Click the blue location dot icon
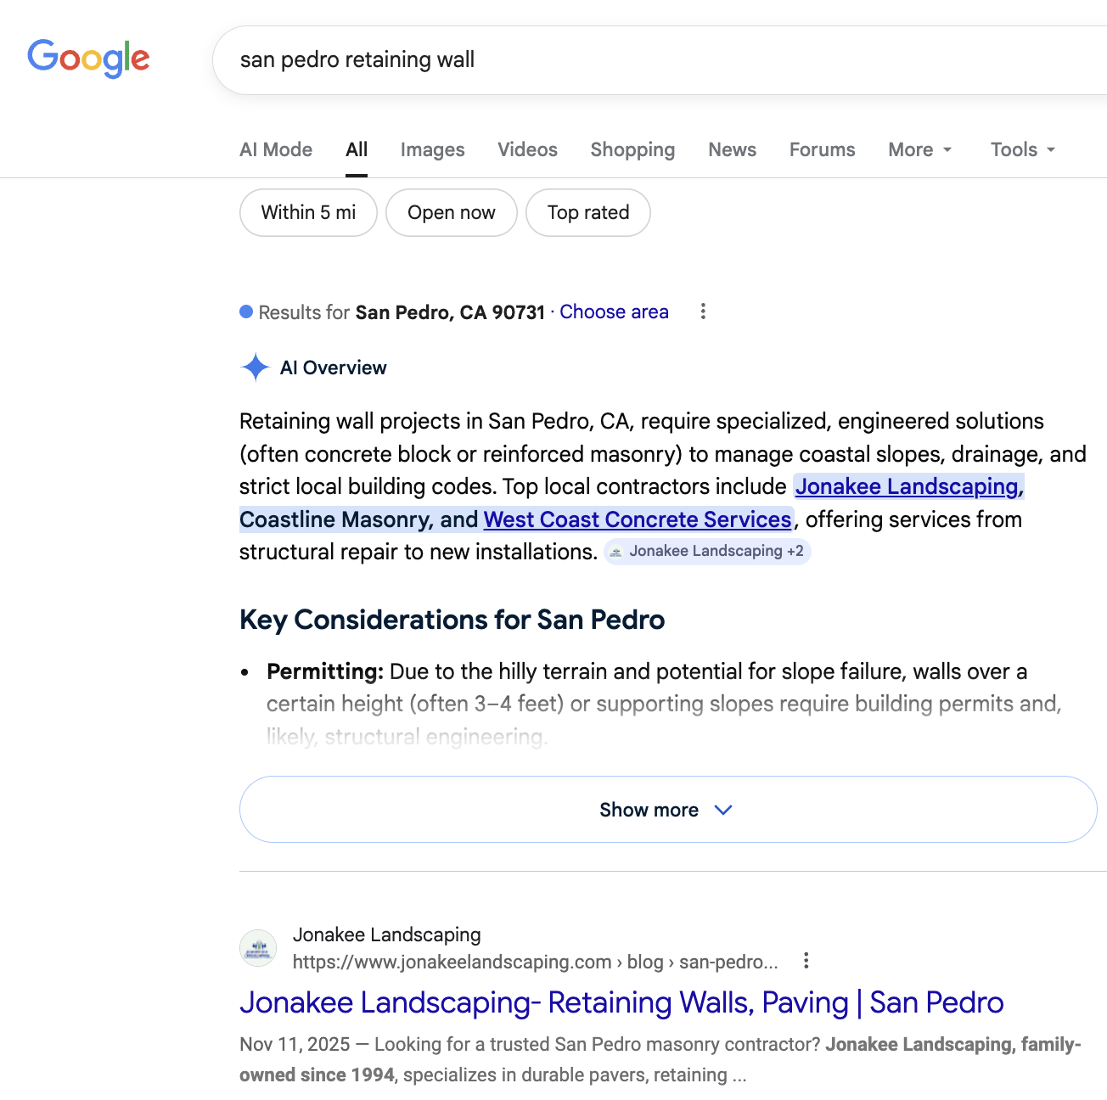Viewport: 1107px width, 1100px height. tap(246, 311)
